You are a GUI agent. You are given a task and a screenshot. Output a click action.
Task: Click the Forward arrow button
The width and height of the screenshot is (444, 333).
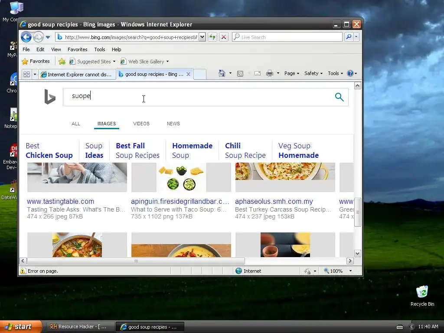(x=38, y=37)
